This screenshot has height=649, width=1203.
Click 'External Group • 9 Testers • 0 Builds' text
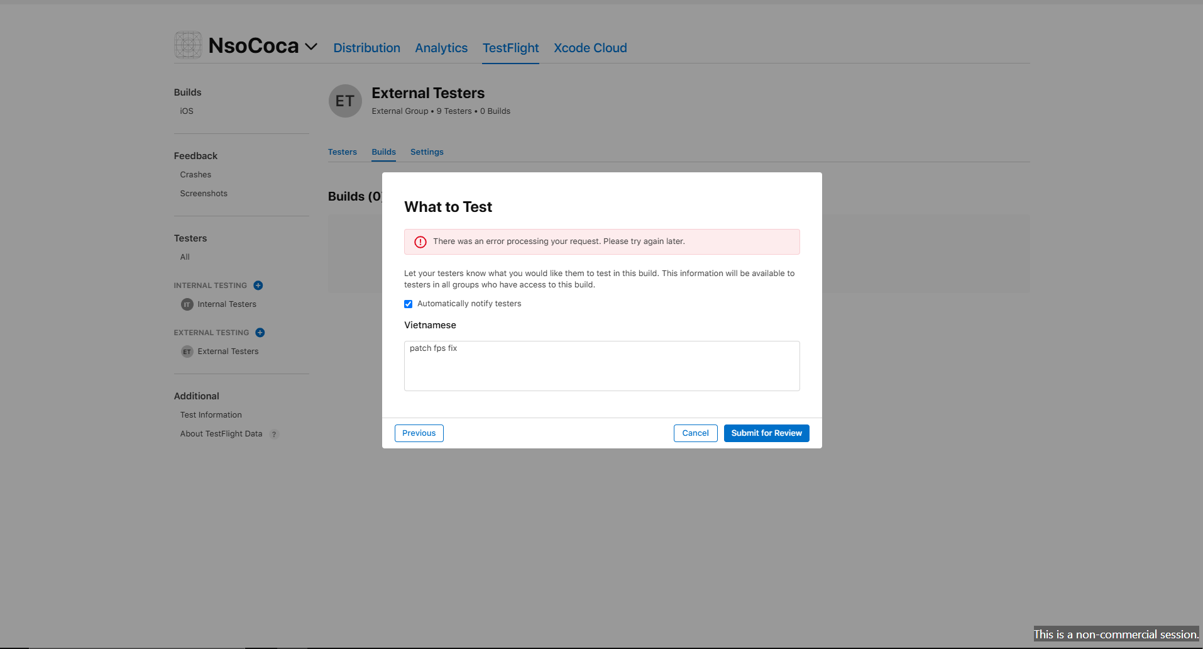point(441,111)
